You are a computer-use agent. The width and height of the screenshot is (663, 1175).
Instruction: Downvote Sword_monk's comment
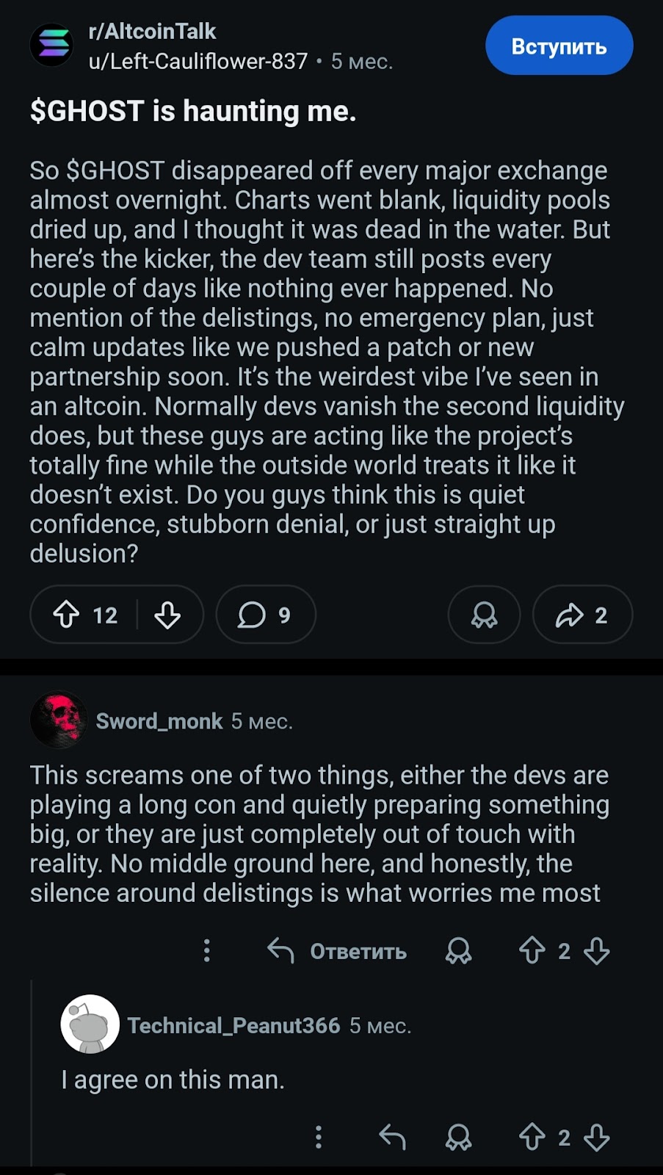point(597,951)
